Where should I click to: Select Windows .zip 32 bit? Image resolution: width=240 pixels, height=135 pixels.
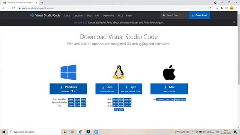click(77, 106)
